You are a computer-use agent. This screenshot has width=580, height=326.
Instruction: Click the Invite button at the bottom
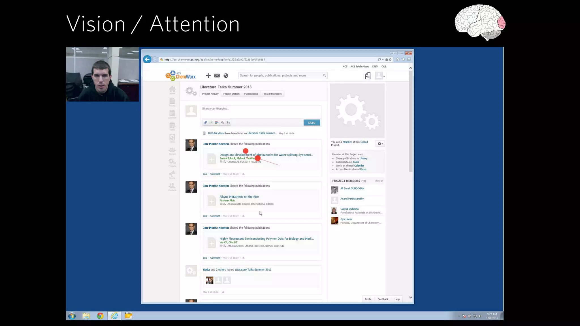pos(368,299)
